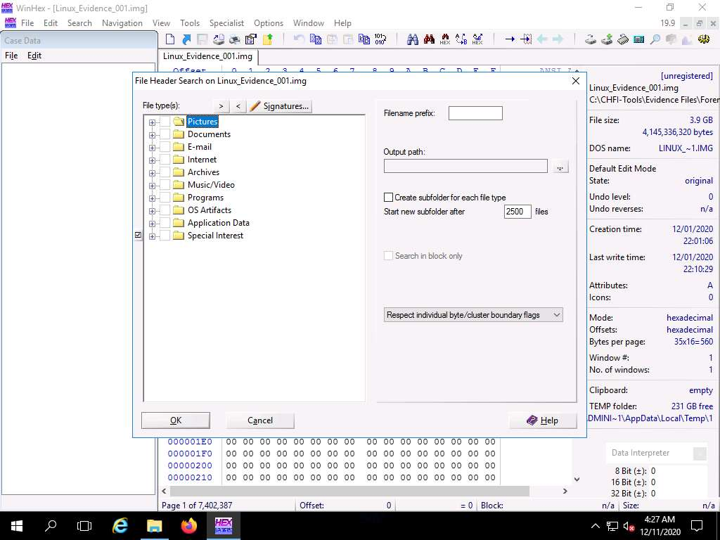Click the gear Options icon in toolbar
Screen dimensions: 720x540
coord(703,39)
